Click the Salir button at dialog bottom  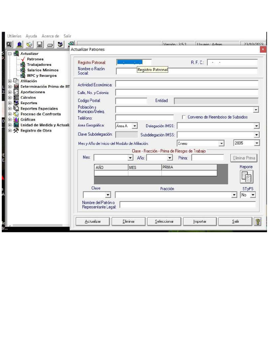tap(235, 222)
